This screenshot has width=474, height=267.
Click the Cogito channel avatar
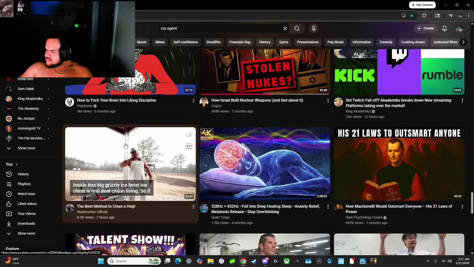tap(204, 102)
